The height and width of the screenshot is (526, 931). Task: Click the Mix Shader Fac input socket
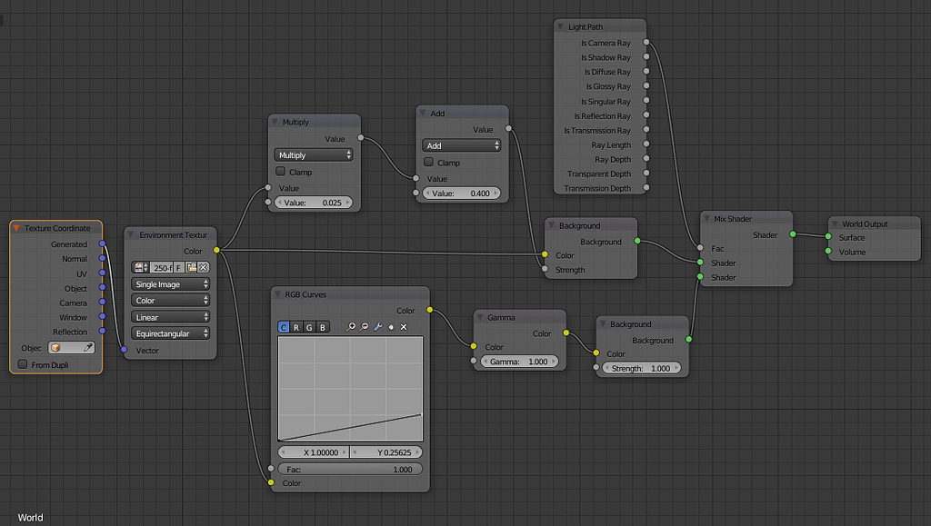700,248
